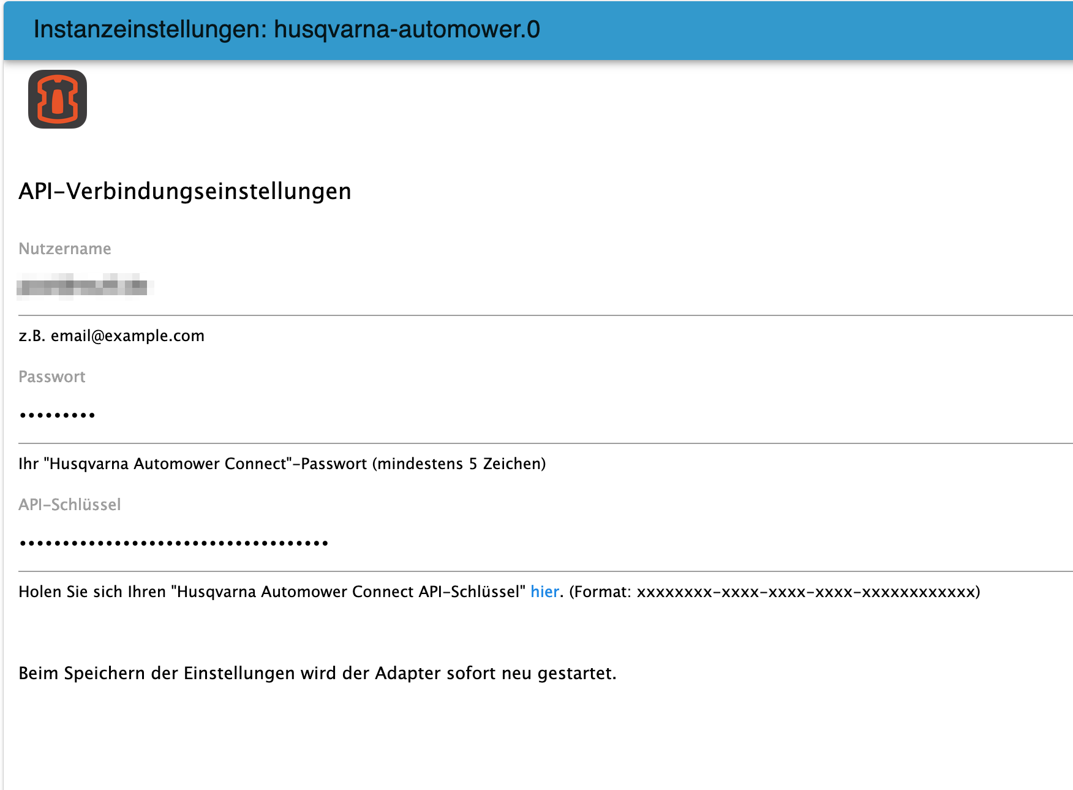This screenshot has height=790, width=1073.
Task: Click the 'Passwort' field label
Action: coord(52,377)
